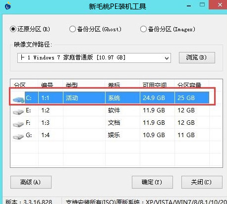227x204 pixels.
Task: Click the 文档 volume label cell
Action: pyautogui.click(x=114, y=123)
